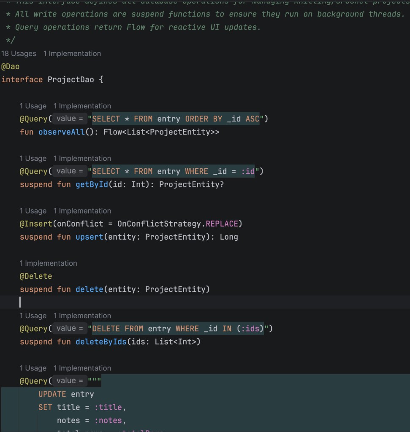The height and width of the screenshot is (432, 410).
Task: Click the observeAll function name
Action: pos(62,132)
